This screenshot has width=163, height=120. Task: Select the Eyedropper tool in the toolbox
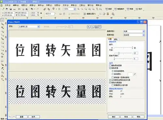(2, 68)
